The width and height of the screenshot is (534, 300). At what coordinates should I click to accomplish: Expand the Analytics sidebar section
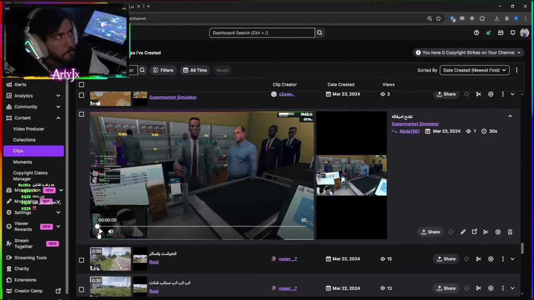point(58,96)
